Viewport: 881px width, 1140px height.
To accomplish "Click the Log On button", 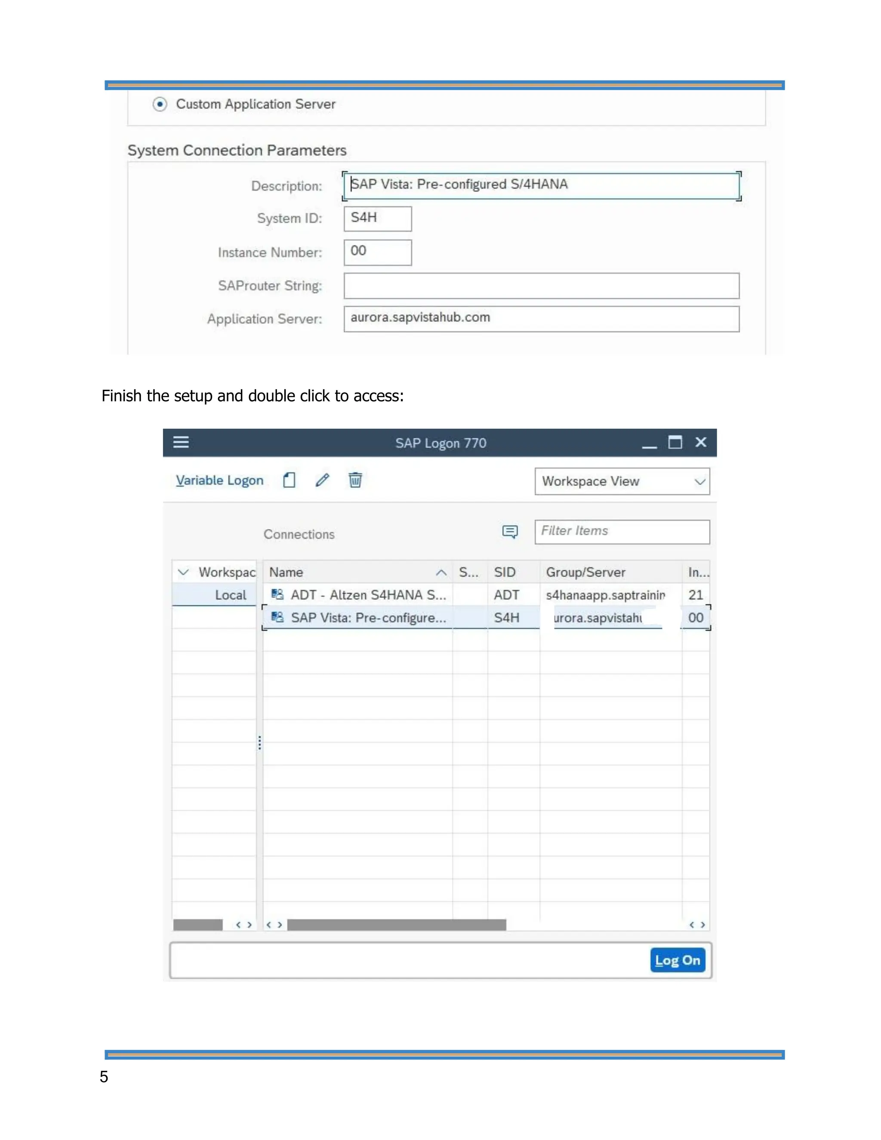I will (x=678, y=960).
